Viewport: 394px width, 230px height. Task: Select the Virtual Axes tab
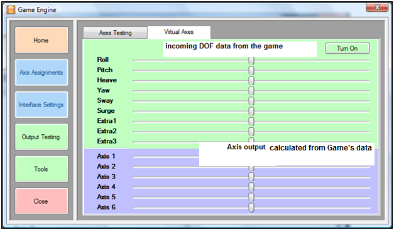click(x=179, y=32)
